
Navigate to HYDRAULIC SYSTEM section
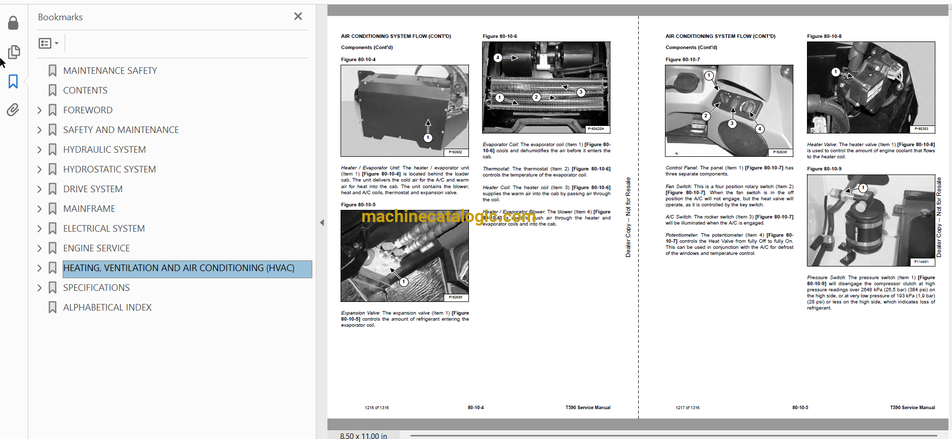(105, 150)
